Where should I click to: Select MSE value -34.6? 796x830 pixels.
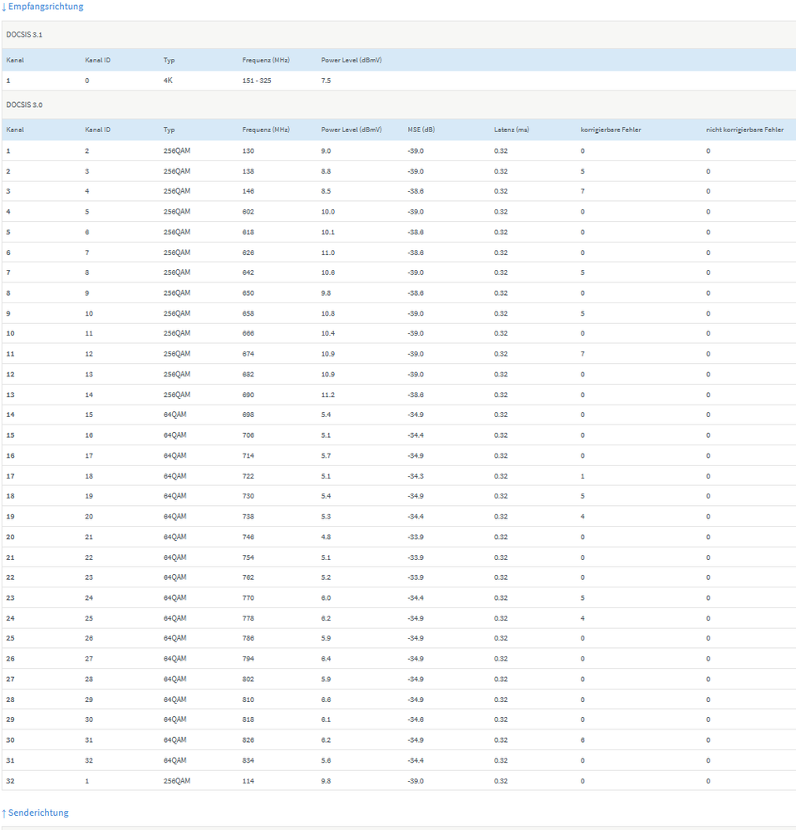pos(415,719)
